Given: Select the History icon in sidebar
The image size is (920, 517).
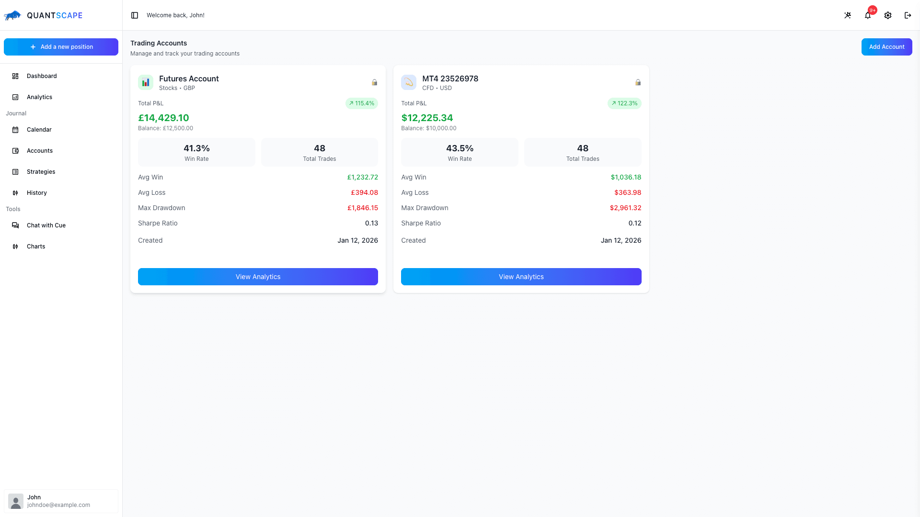Looking at the screenshot, I should coord(15,193).
